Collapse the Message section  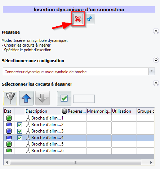[156, 31]
